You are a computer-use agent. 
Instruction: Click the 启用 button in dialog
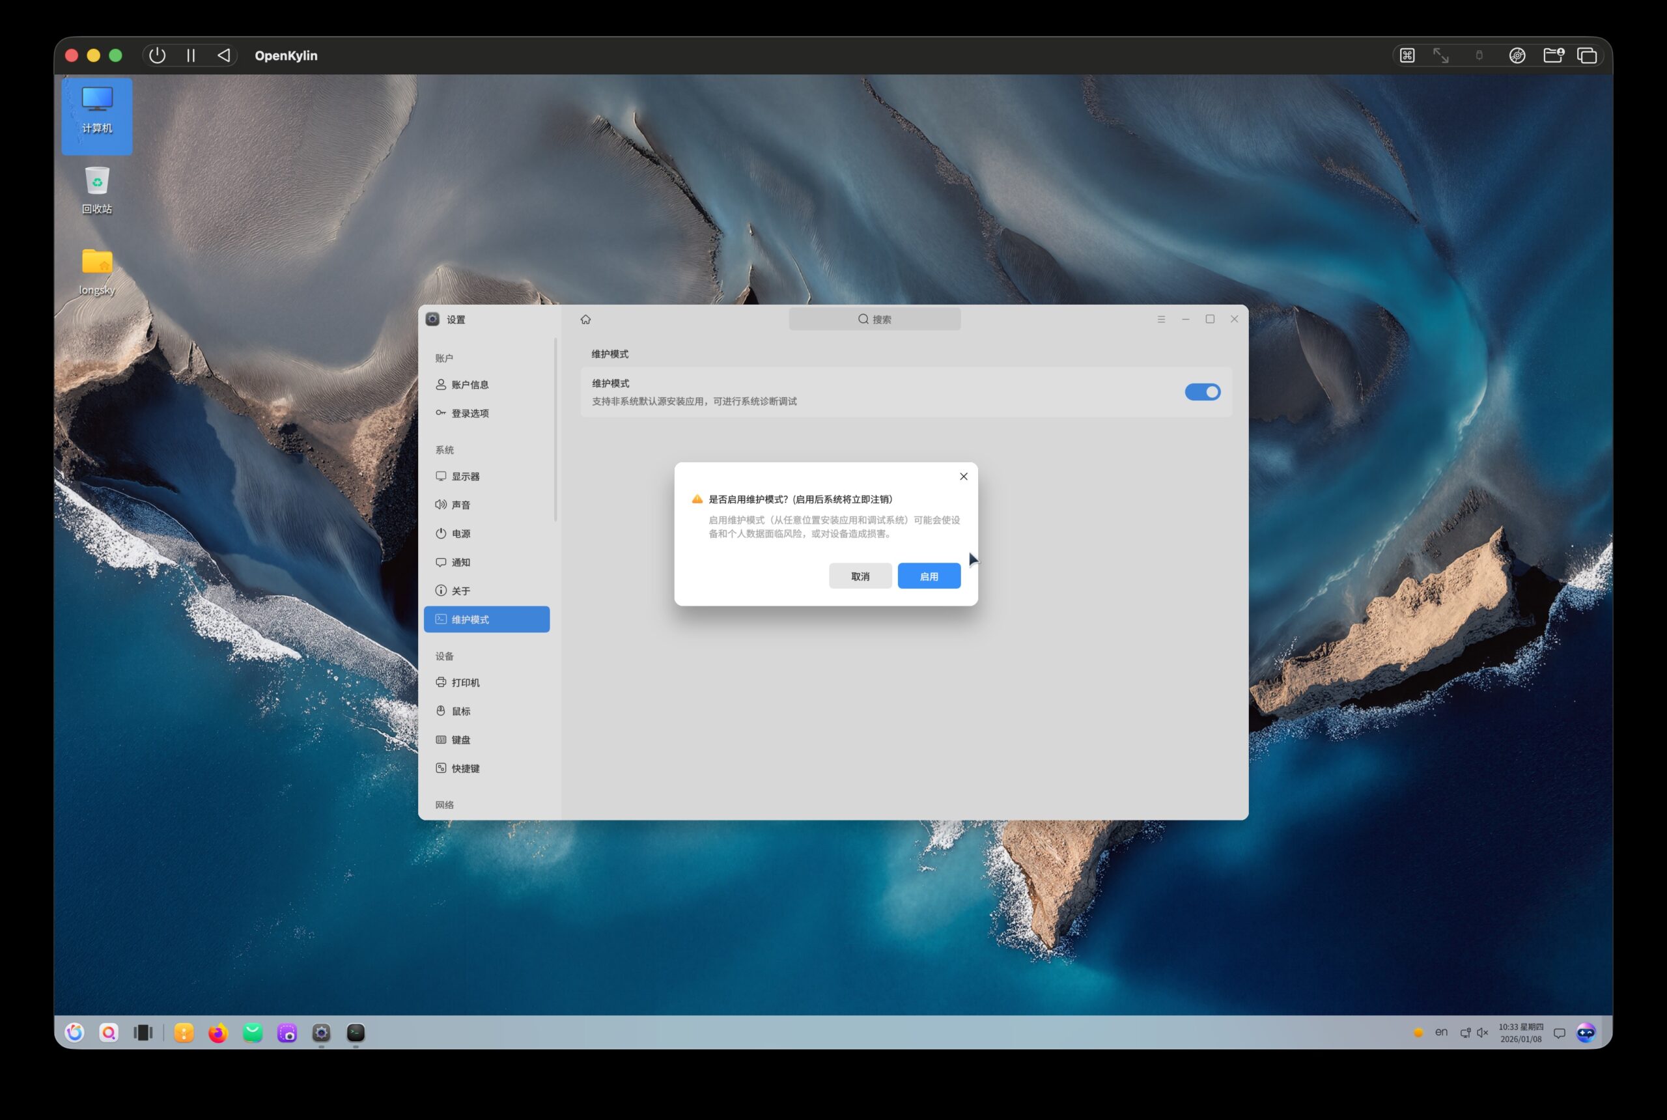tap(929, 576)
